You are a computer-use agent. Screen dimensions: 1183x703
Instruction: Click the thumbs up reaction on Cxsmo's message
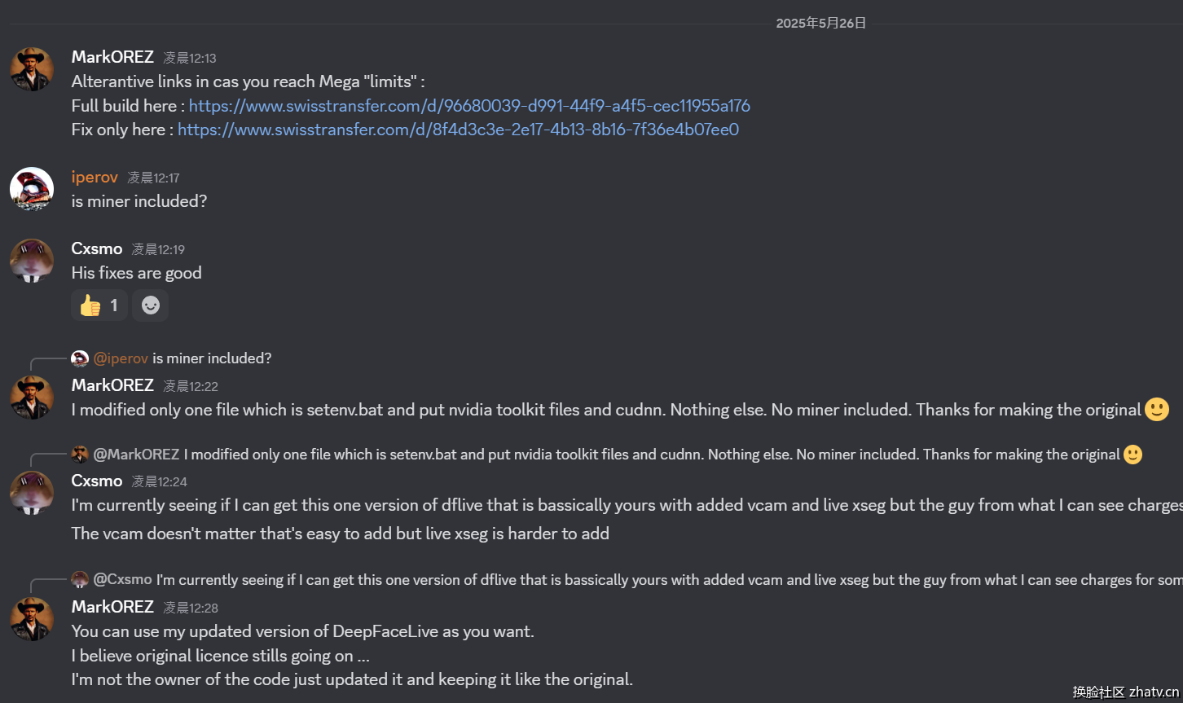99,305
